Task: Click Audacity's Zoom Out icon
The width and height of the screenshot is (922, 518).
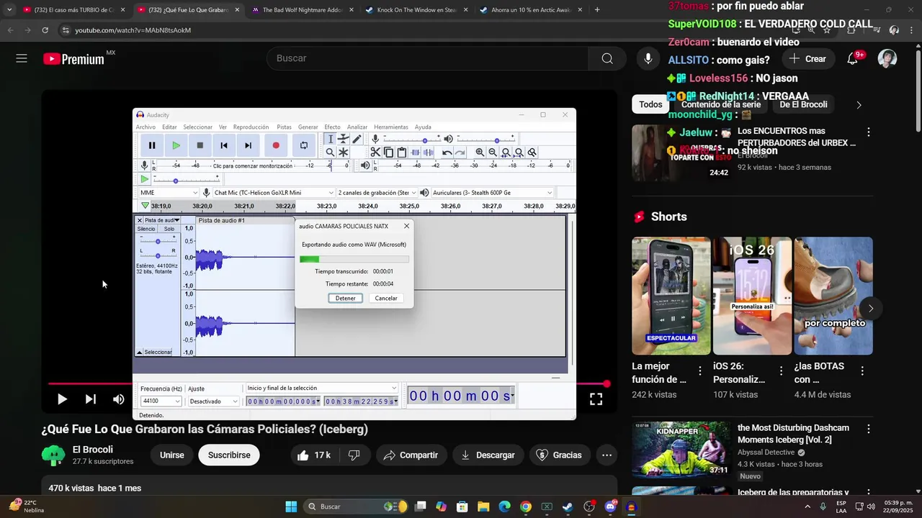Action: coord(493,153)
